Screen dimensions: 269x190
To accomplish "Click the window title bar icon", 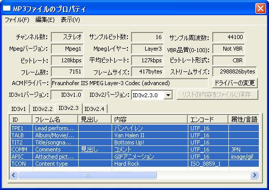I will [7, 8].
